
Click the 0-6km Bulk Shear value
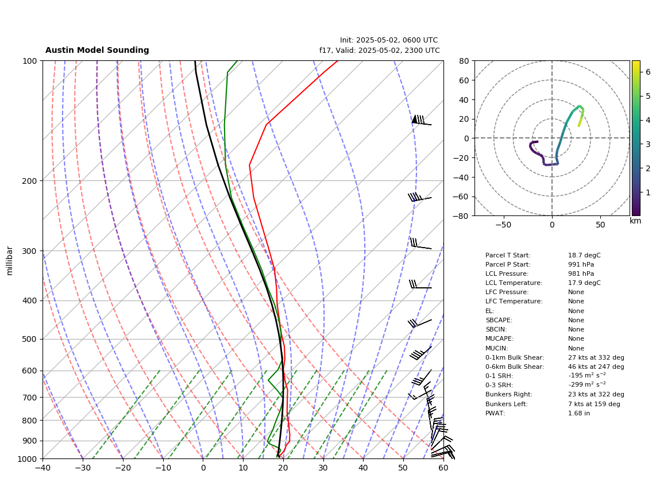[x=596, y=367]
